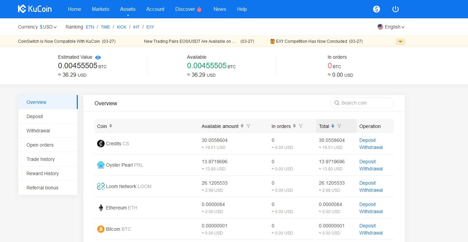Screen dimensions: 468x242
Task: Click the KICK ranking link
Action: 122,27
